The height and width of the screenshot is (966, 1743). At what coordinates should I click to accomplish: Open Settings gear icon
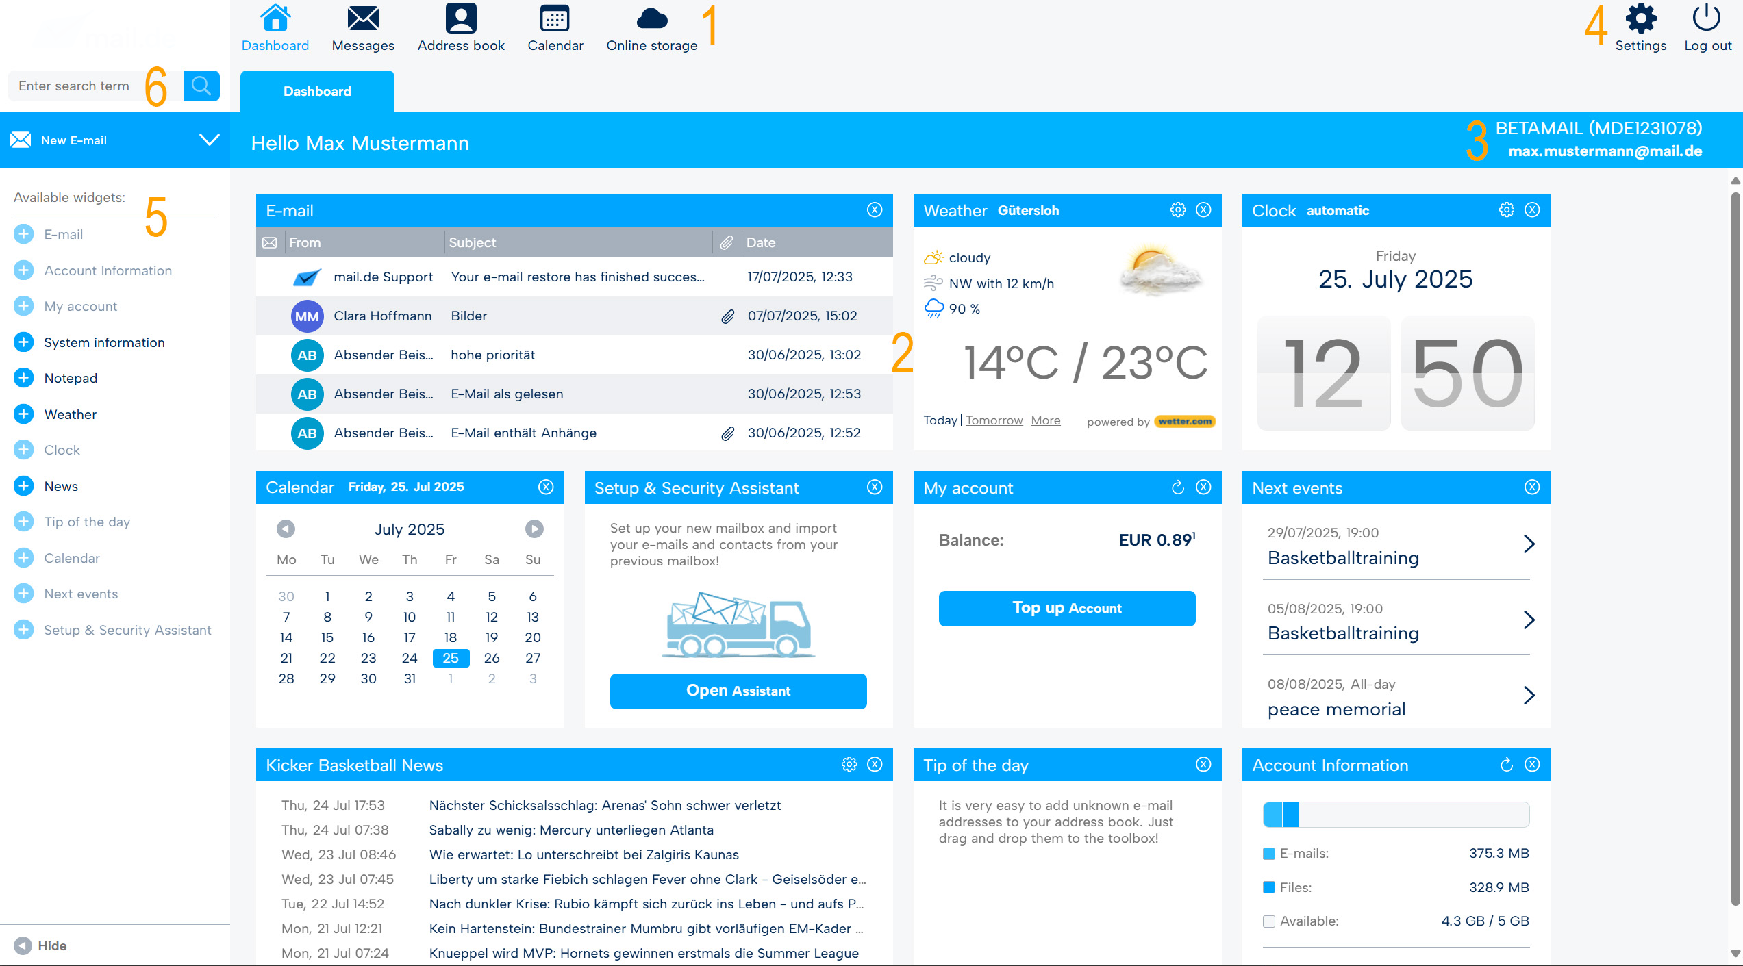1641,18
